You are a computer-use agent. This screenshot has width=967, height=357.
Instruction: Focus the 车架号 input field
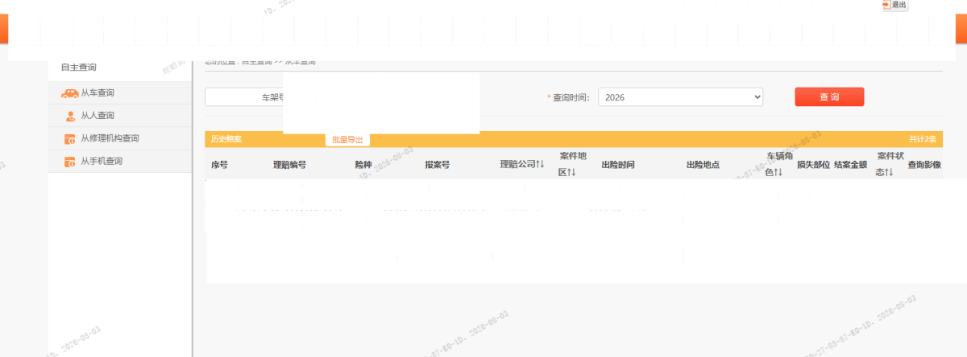pyautogui.click(x=244, y=96)
